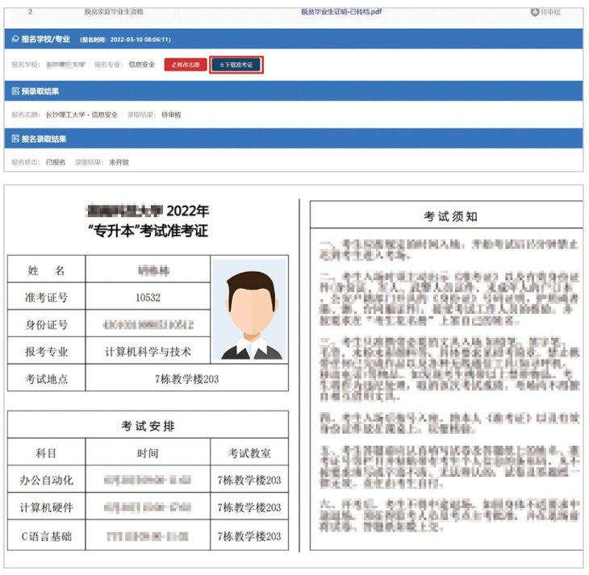The width and height of the screenshot is (589, 575).
Task: Download the admission ticket via 下载准考证
Action: point(235,65)
